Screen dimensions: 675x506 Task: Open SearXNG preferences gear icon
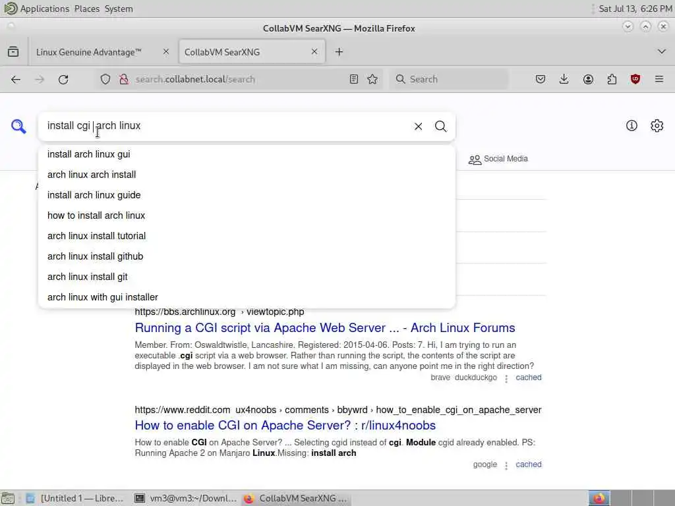pos(657,126)
